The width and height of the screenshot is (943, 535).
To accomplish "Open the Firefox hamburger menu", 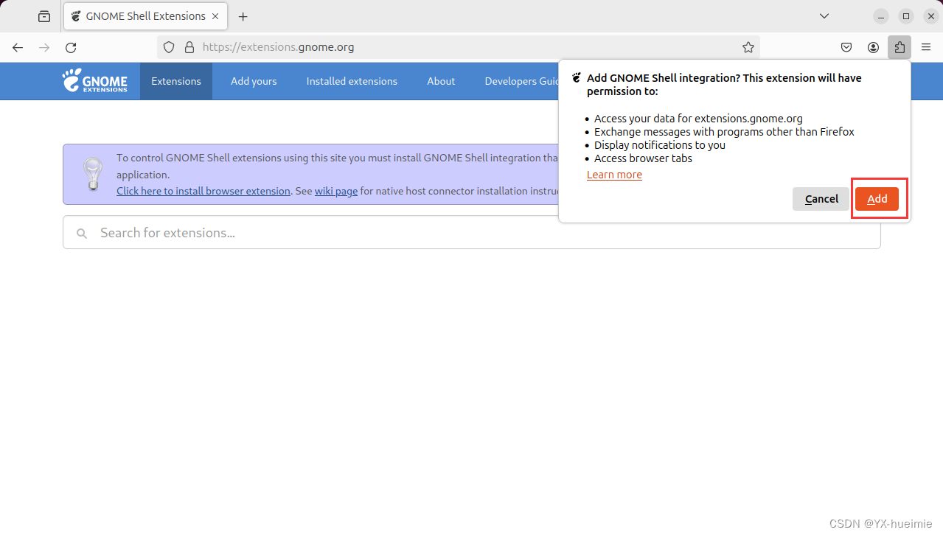I will pos(926,47).
